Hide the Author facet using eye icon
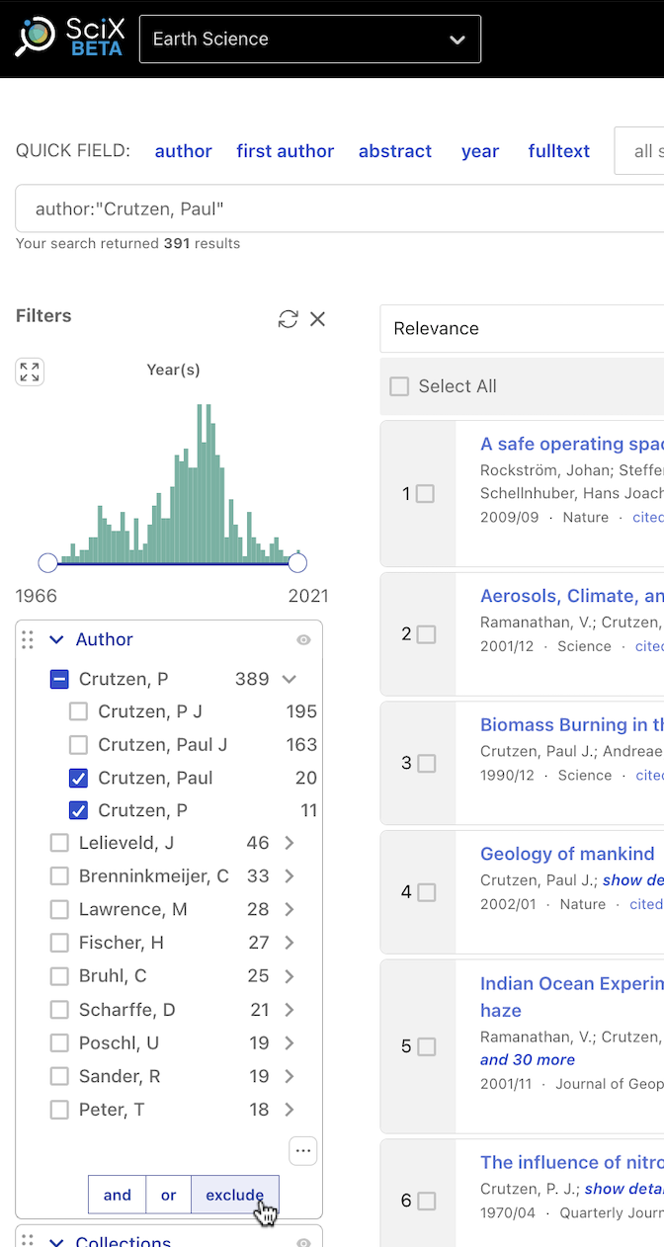 point(303,640)
